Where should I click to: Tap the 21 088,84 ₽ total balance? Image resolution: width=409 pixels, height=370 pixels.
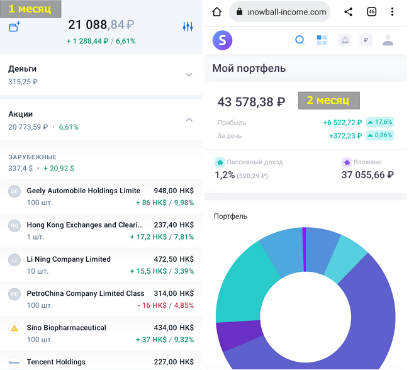(x=101, y=25)
